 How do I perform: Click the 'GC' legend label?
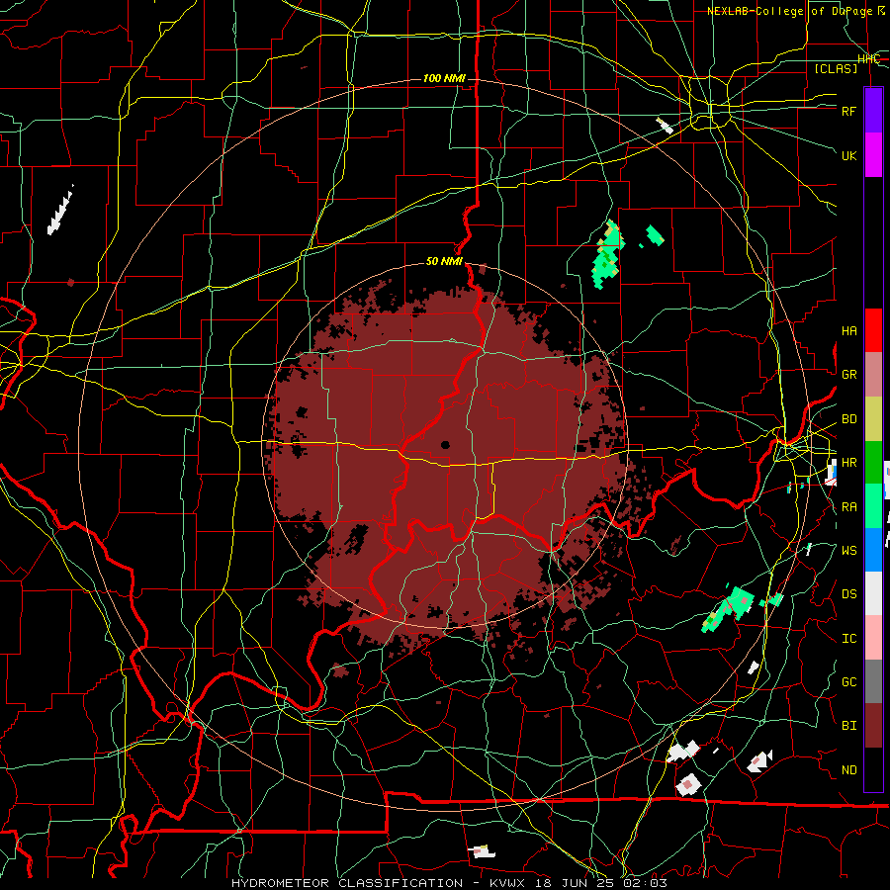[x=849, y=682]
